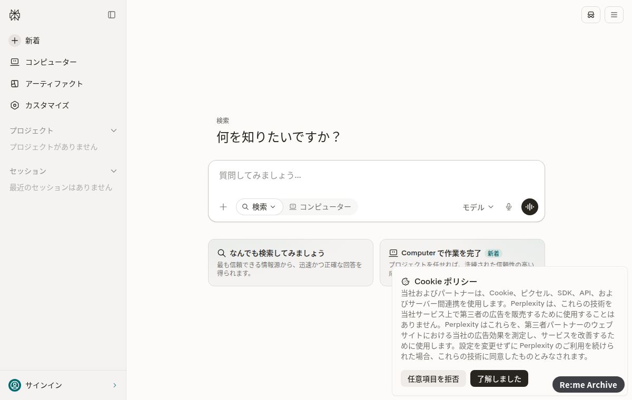Click the incognito glasses icon top right
The height and width of the screenshot is (400, 632).
[x=591, y=15]
